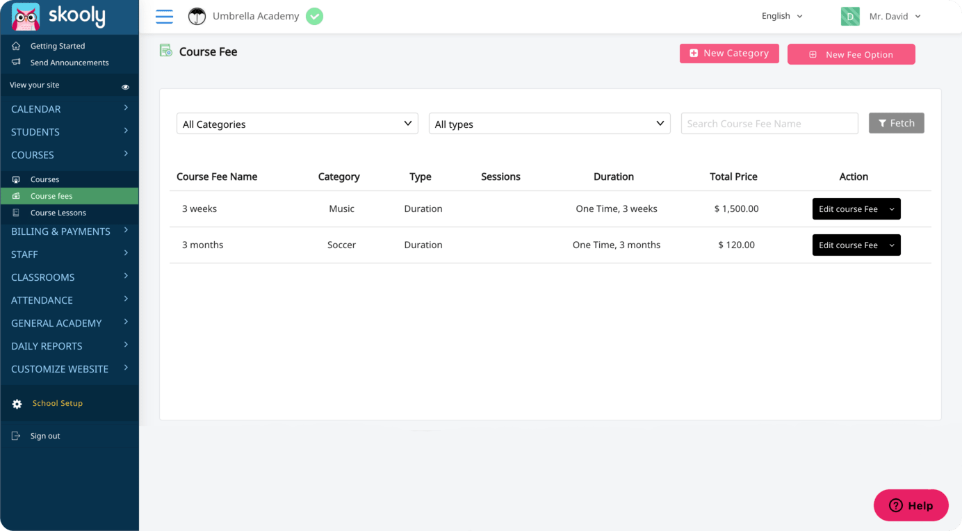Click the Umbrella Academy umbrella logo

197,17
